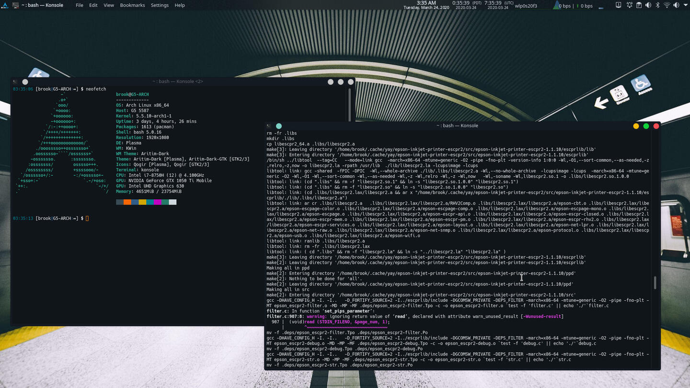
Task: Click the 'Kernel: 5.5.10-arch1-1' line
Action: 145,116
